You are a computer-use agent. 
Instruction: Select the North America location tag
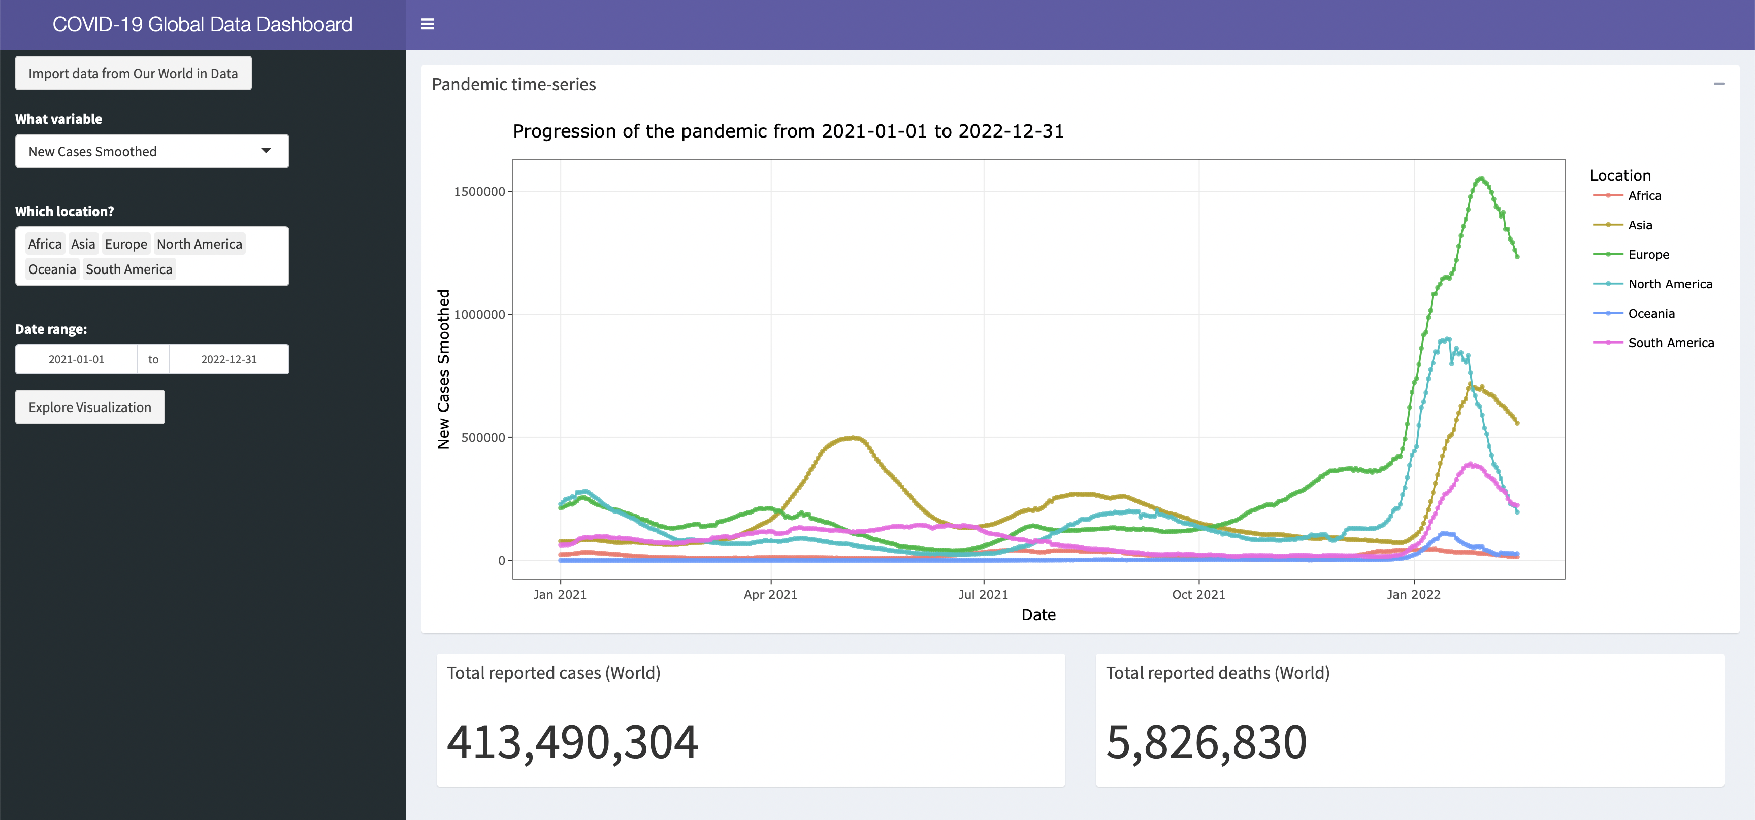click(200, 244)
